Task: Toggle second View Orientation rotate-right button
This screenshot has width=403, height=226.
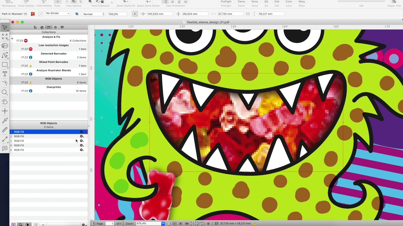Action: tap(172, 2)
